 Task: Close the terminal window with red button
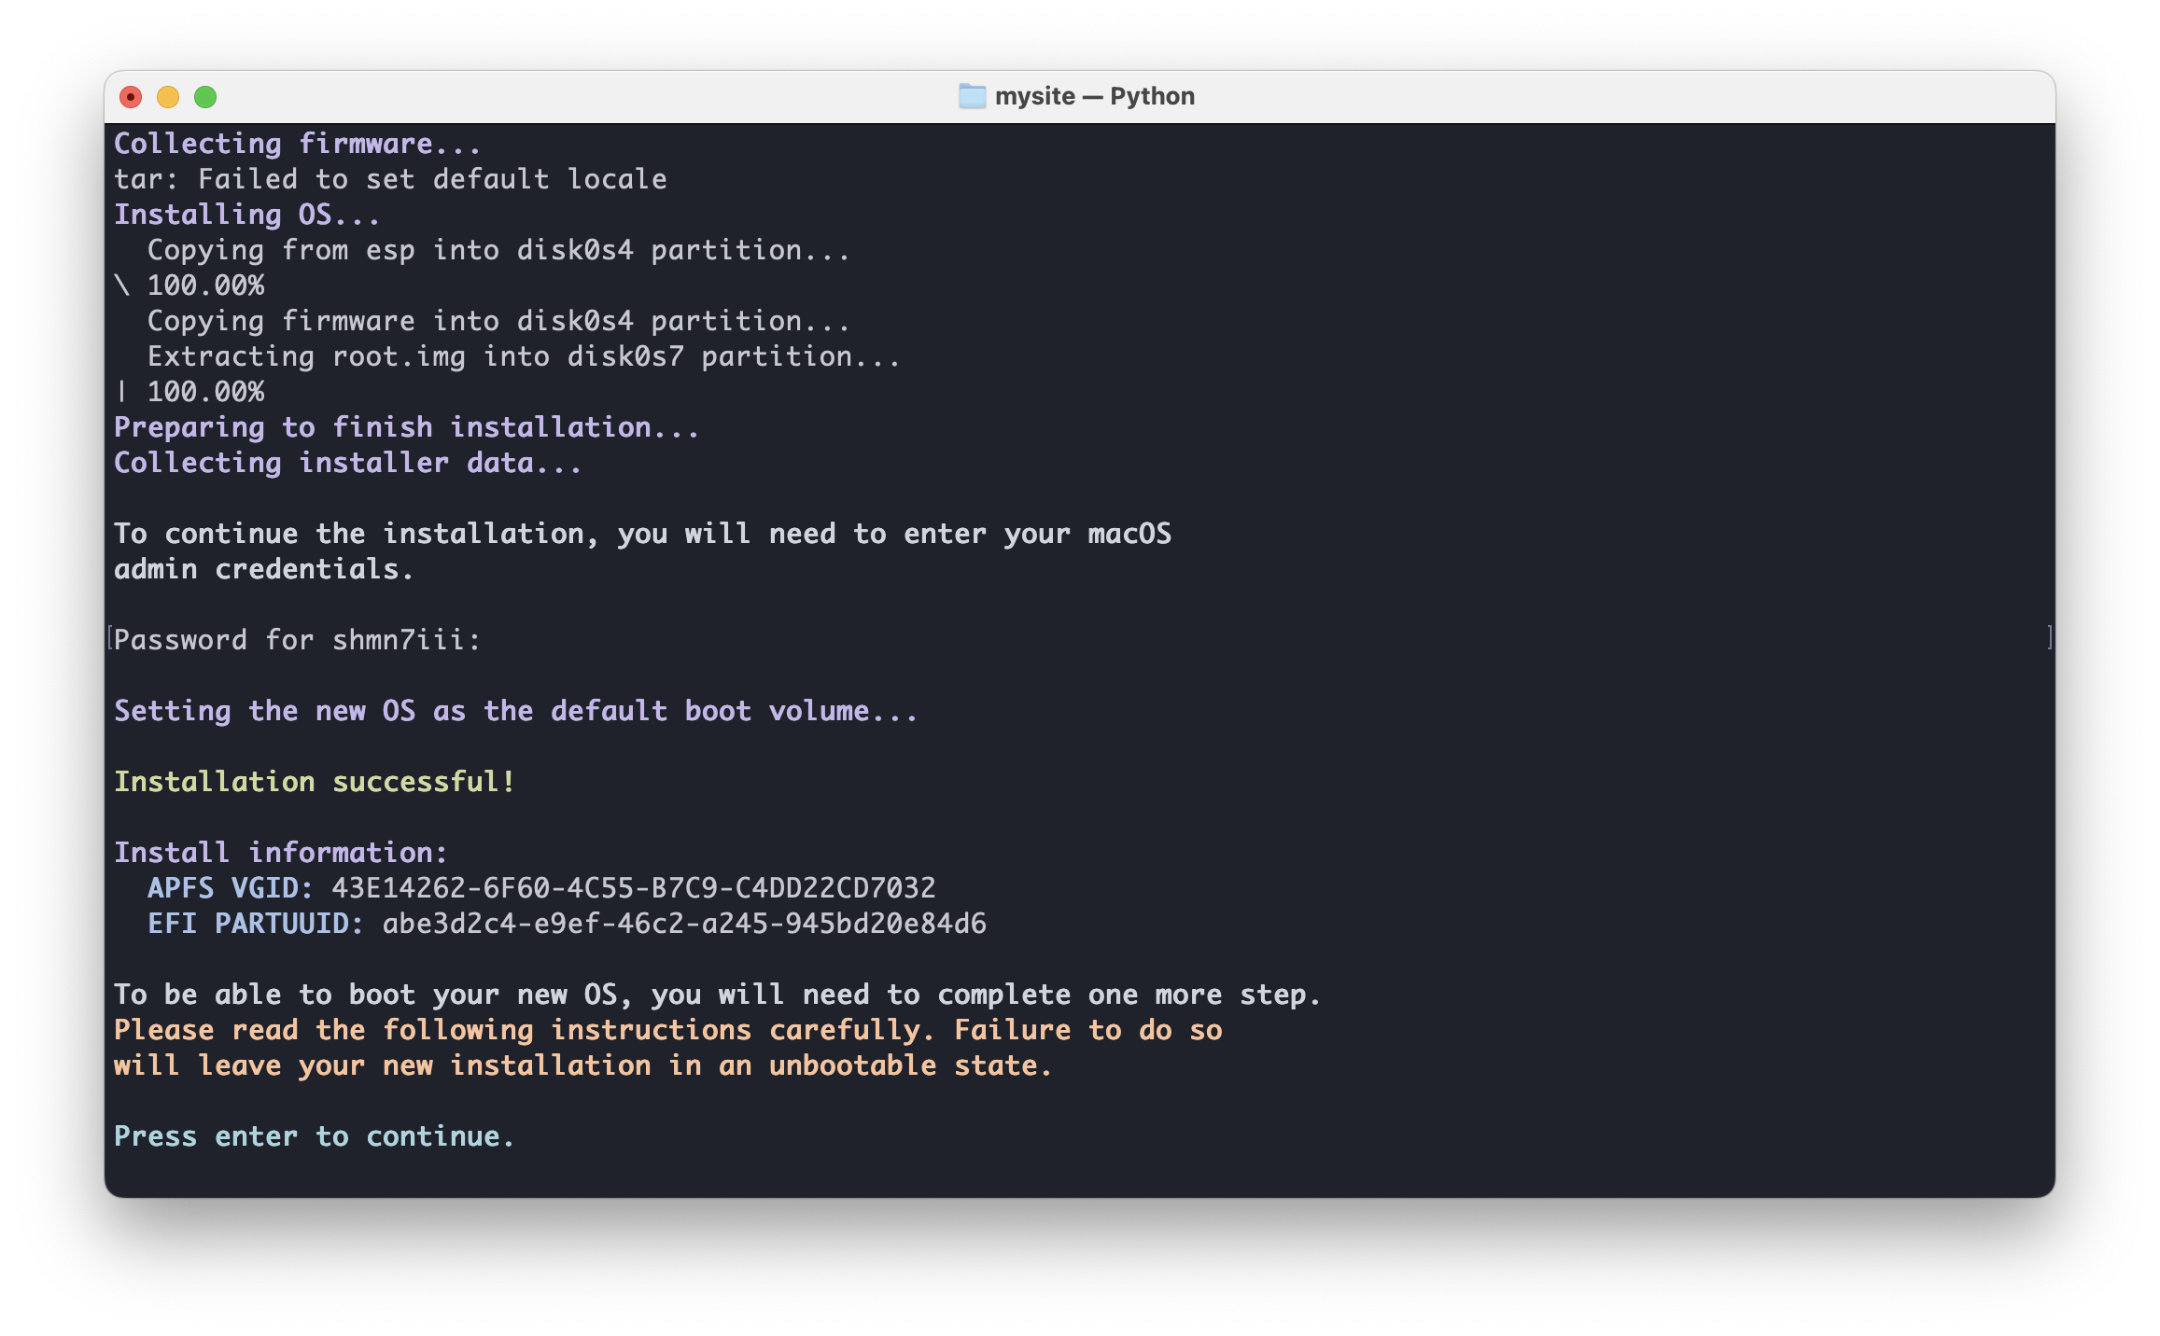click(131, 97)
